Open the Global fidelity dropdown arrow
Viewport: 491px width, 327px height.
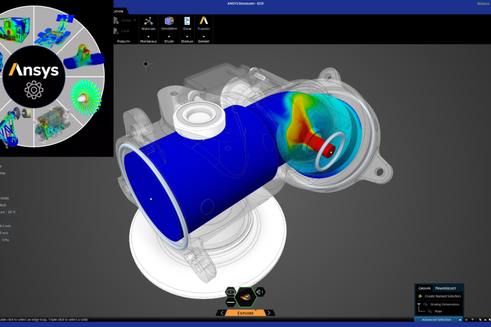pyautogui.click(x=135, y=21)
